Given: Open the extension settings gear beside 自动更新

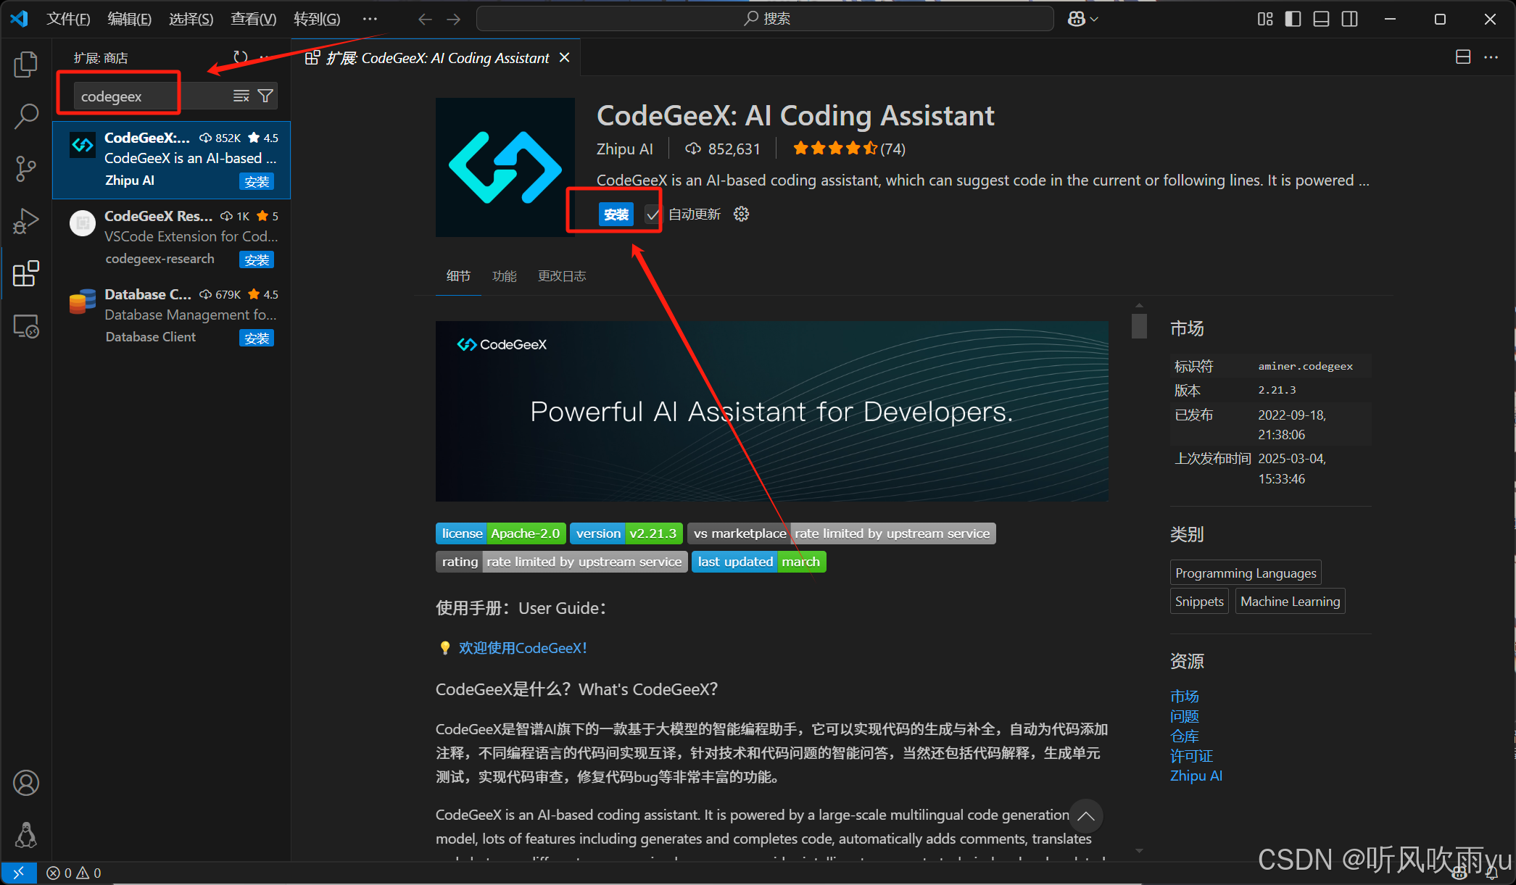Looking at the screenshot, I should coord(740,213).
